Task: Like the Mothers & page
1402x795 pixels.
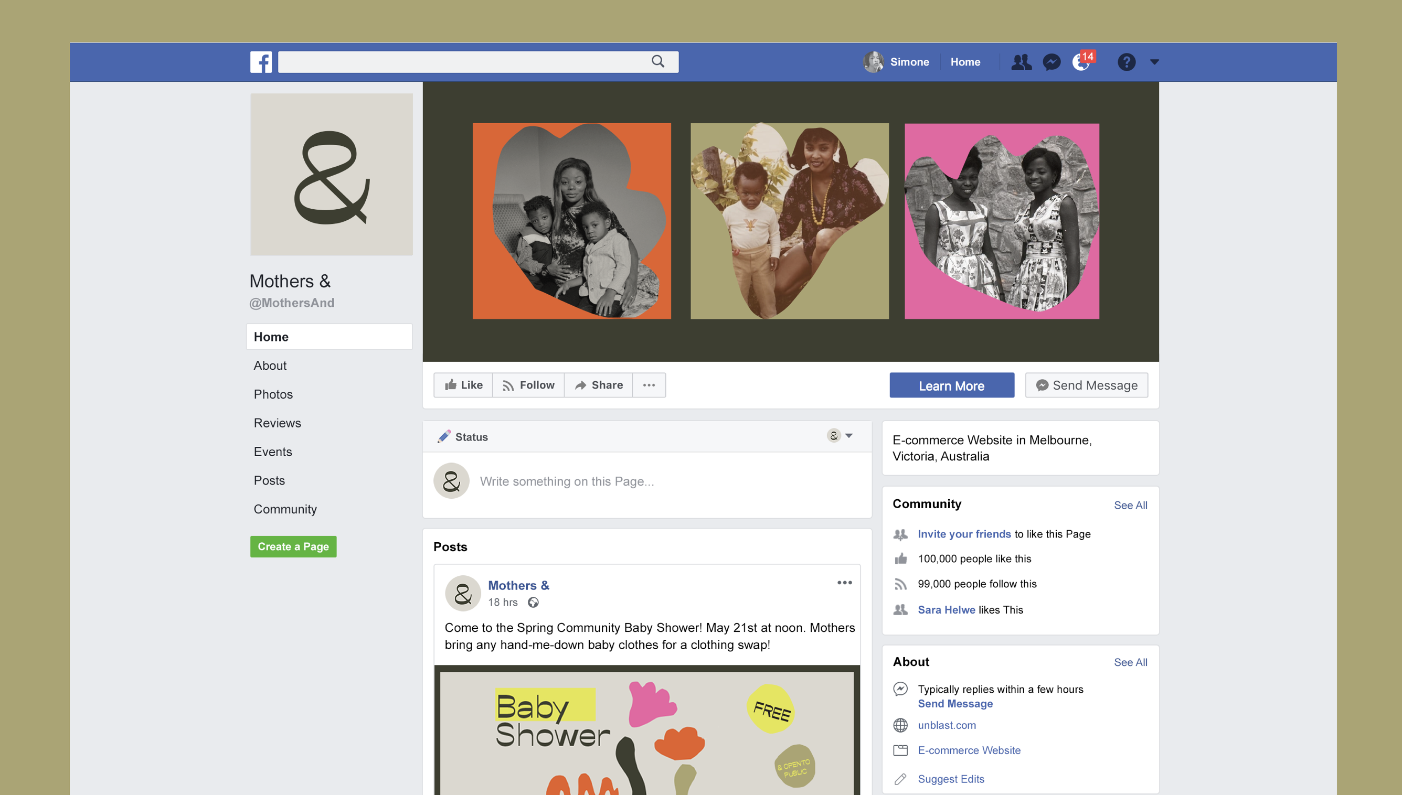Action: coord(463,385)
